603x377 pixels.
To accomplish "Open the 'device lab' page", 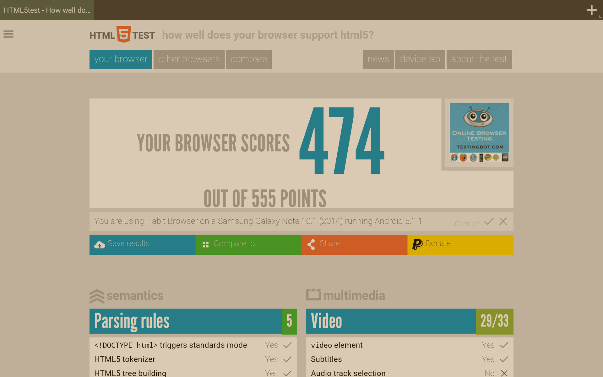I will (420, 59).
